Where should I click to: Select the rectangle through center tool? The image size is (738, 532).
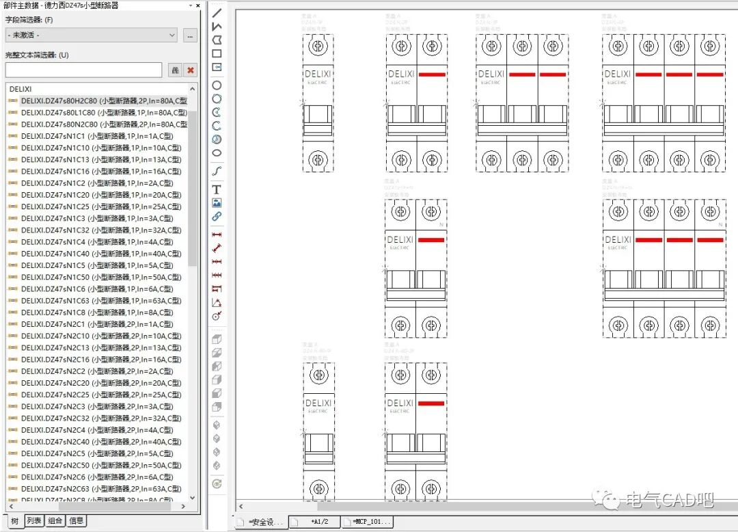pos(217,67)
